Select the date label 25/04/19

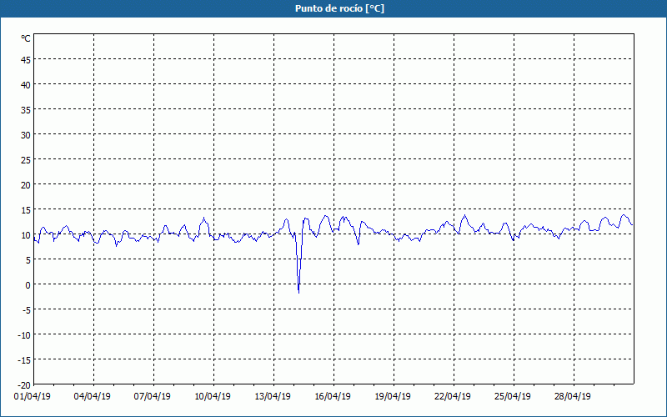[513, 396]
